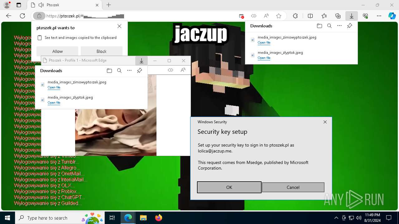399x224 pixels.
Task: Open downloads folder in popup window panel
Action: [x=109, y=71]
